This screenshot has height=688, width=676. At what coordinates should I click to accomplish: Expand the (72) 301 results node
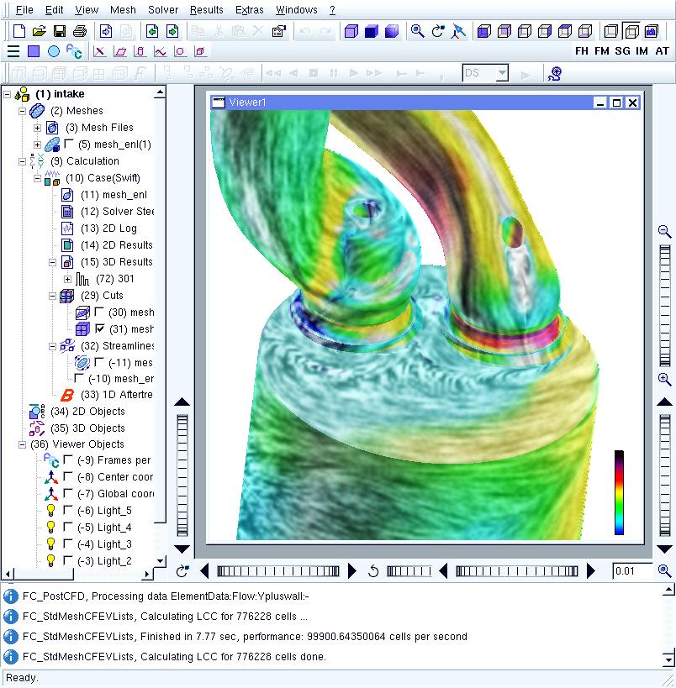(68, 279)
